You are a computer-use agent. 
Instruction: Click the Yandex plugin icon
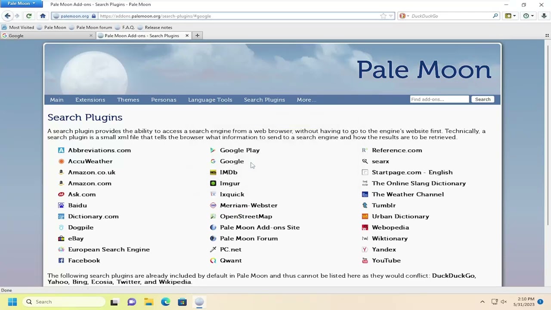tap(365, 249)
